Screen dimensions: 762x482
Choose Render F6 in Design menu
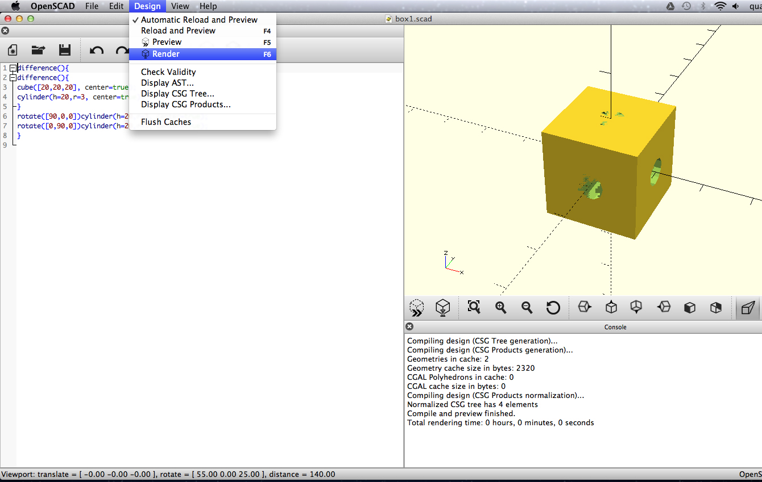click(x=202, y=54)
